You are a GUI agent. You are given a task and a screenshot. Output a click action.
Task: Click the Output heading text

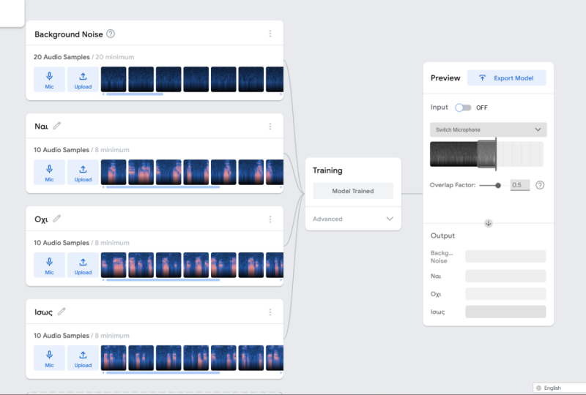click(x=442, y=236)
